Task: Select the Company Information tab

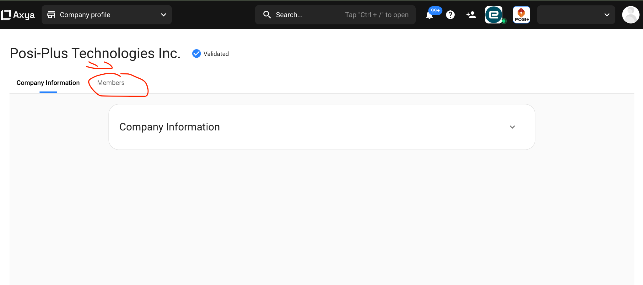Action: tap(48, 83)
